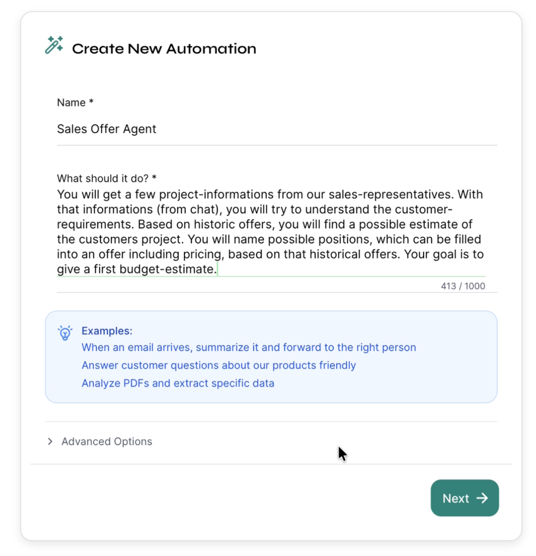Screen dimensions: 536x556
Task: Click the What should it do label
Action: pos(106,178)
